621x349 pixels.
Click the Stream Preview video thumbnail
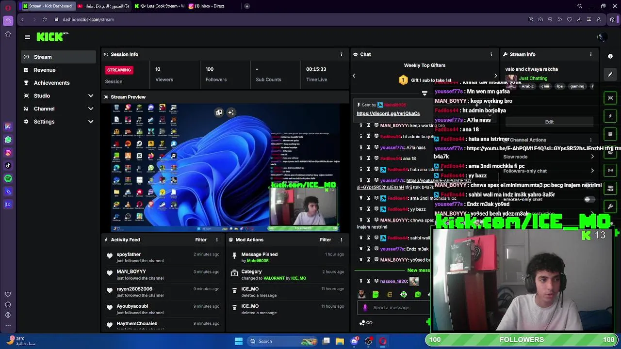[x=225, y=167]
